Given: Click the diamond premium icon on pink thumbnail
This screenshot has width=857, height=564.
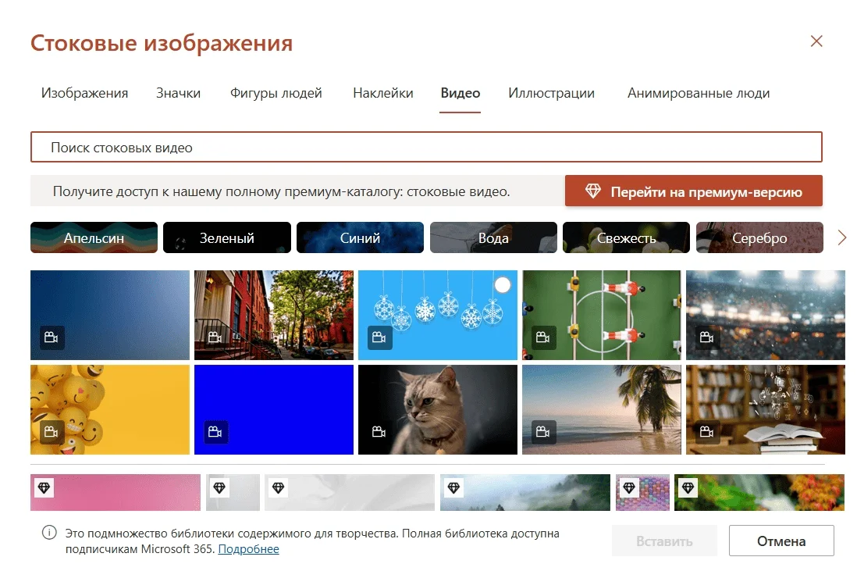Looking at the screenshot, I should (x=44, y=487).
